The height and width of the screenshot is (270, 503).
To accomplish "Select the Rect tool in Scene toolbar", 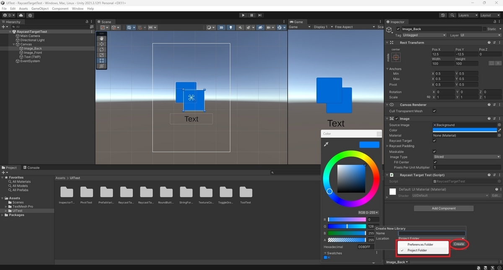I will [101, 60].
